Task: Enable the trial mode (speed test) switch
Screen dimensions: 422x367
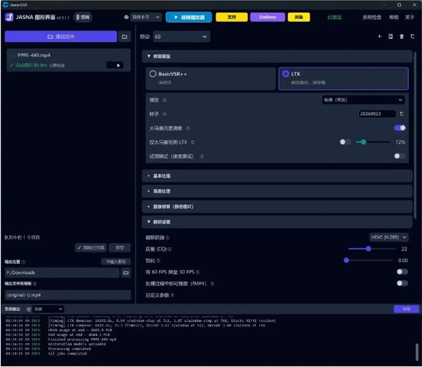Action: pyautogui.click(x=400, y=156)
